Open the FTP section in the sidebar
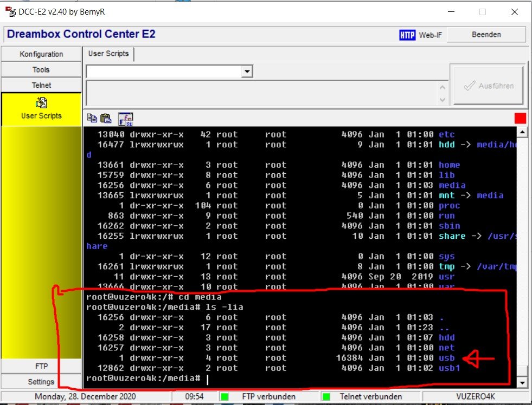This screenshot has width=532, height=405. pos(41,367)
